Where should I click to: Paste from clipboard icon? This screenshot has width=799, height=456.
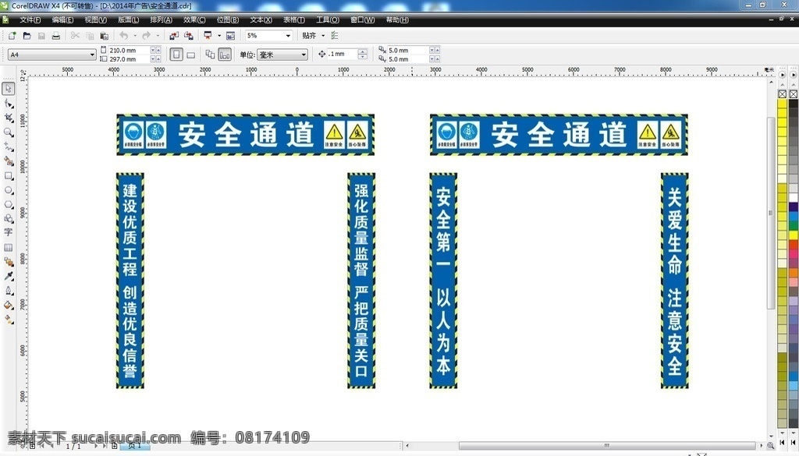[104, 36]
